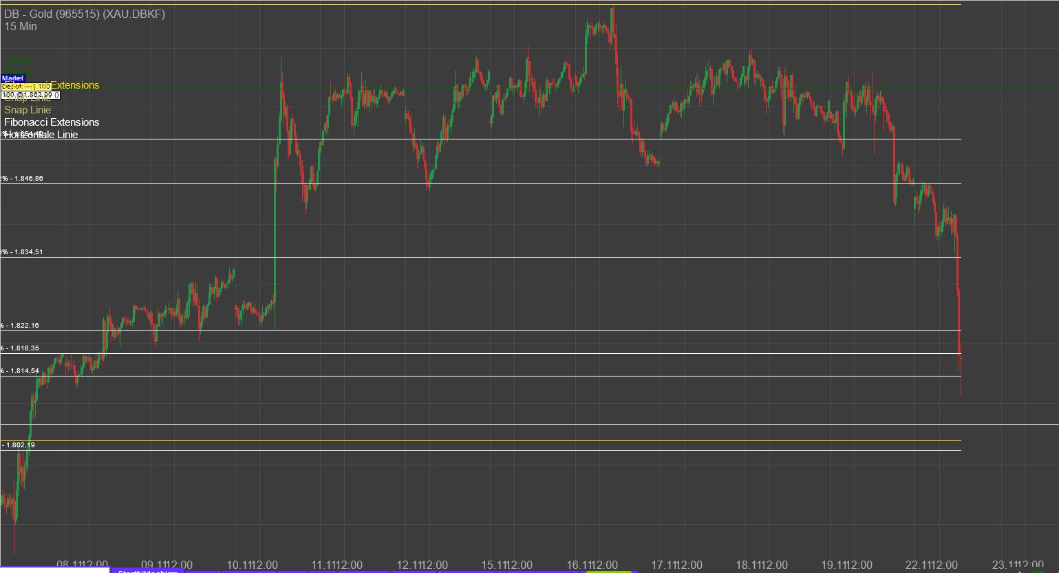This screenshot has width=1059, height=573.
Task: Click the 1.818,35 Fibonacci level label
Action: pos(20,348)
